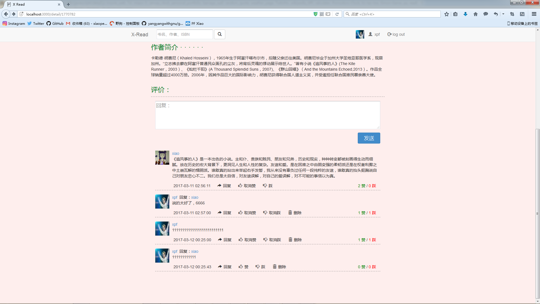The width and height of the screenshot is (540, 304).
Task: Go to browser home page icon
Action: click(x=476, y=14)
